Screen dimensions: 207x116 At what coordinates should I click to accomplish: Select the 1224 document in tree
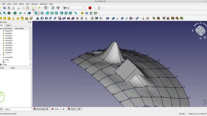5,64
